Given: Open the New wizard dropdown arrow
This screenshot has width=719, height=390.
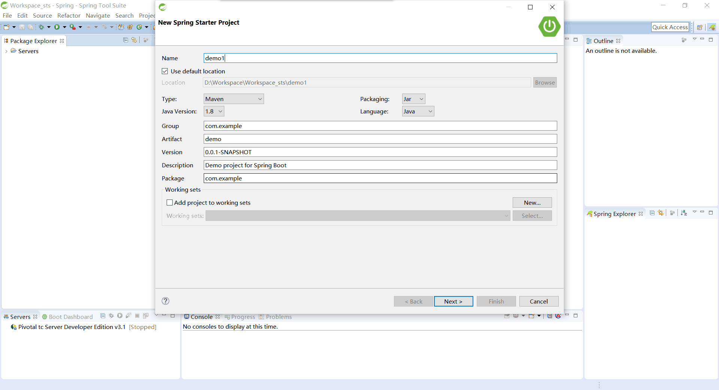Looking at the screenshot, I should 14,27.
